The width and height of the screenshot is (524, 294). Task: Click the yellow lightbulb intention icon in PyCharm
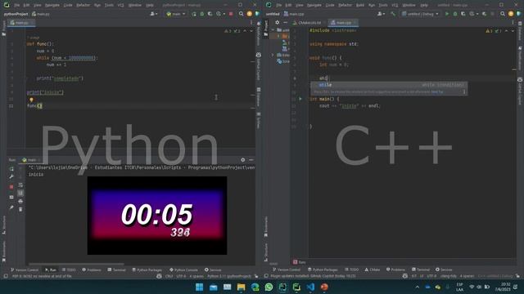(31, 100)
